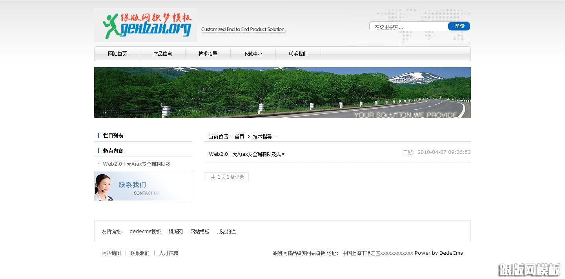Open the 下载中心 navigation tab

(253, 54)
